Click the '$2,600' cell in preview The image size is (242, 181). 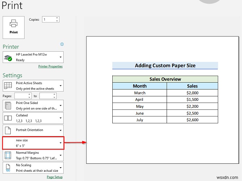click(192, 120)
